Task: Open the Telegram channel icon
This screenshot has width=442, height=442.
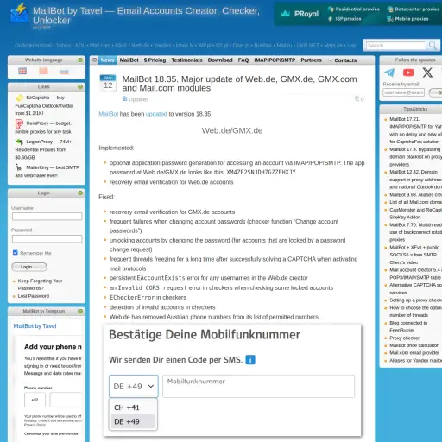Action: click(x=389, y=73)
